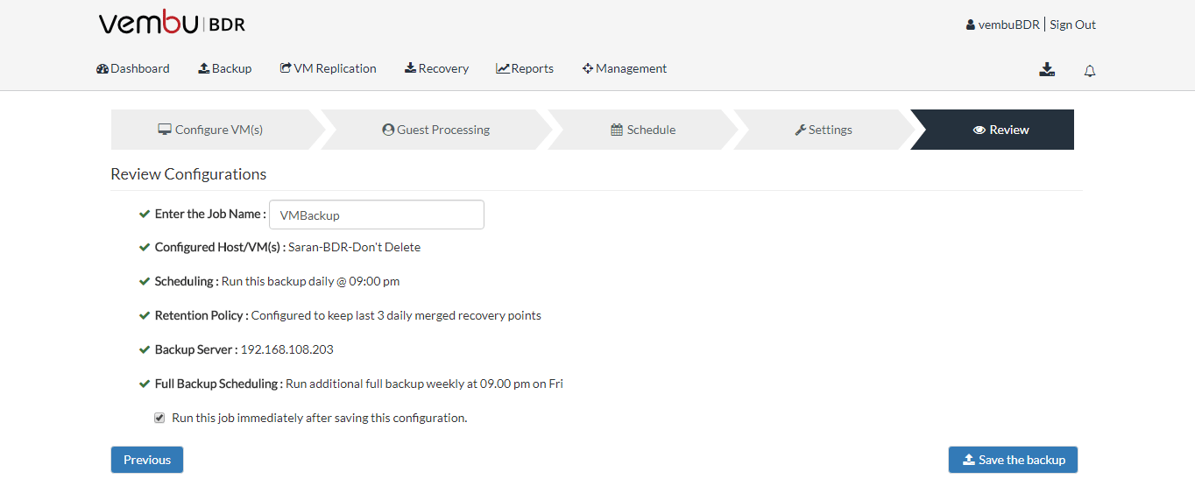Click the job name field containing VMBackup

coord(377,215)
